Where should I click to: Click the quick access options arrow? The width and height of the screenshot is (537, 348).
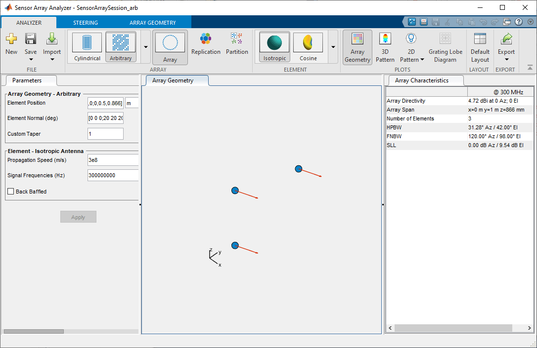coord(531,22)
